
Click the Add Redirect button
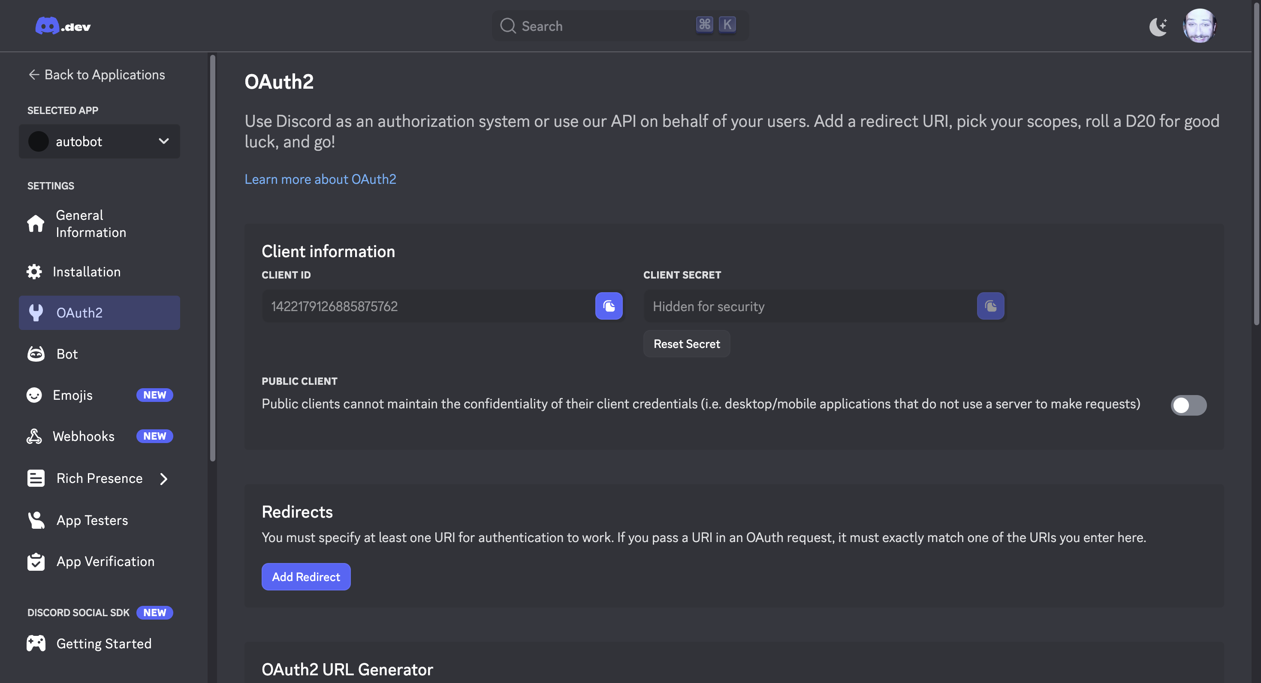(x=306, y=577)
